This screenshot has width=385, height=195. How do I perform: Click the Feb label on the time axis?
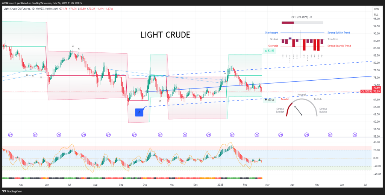245,184
